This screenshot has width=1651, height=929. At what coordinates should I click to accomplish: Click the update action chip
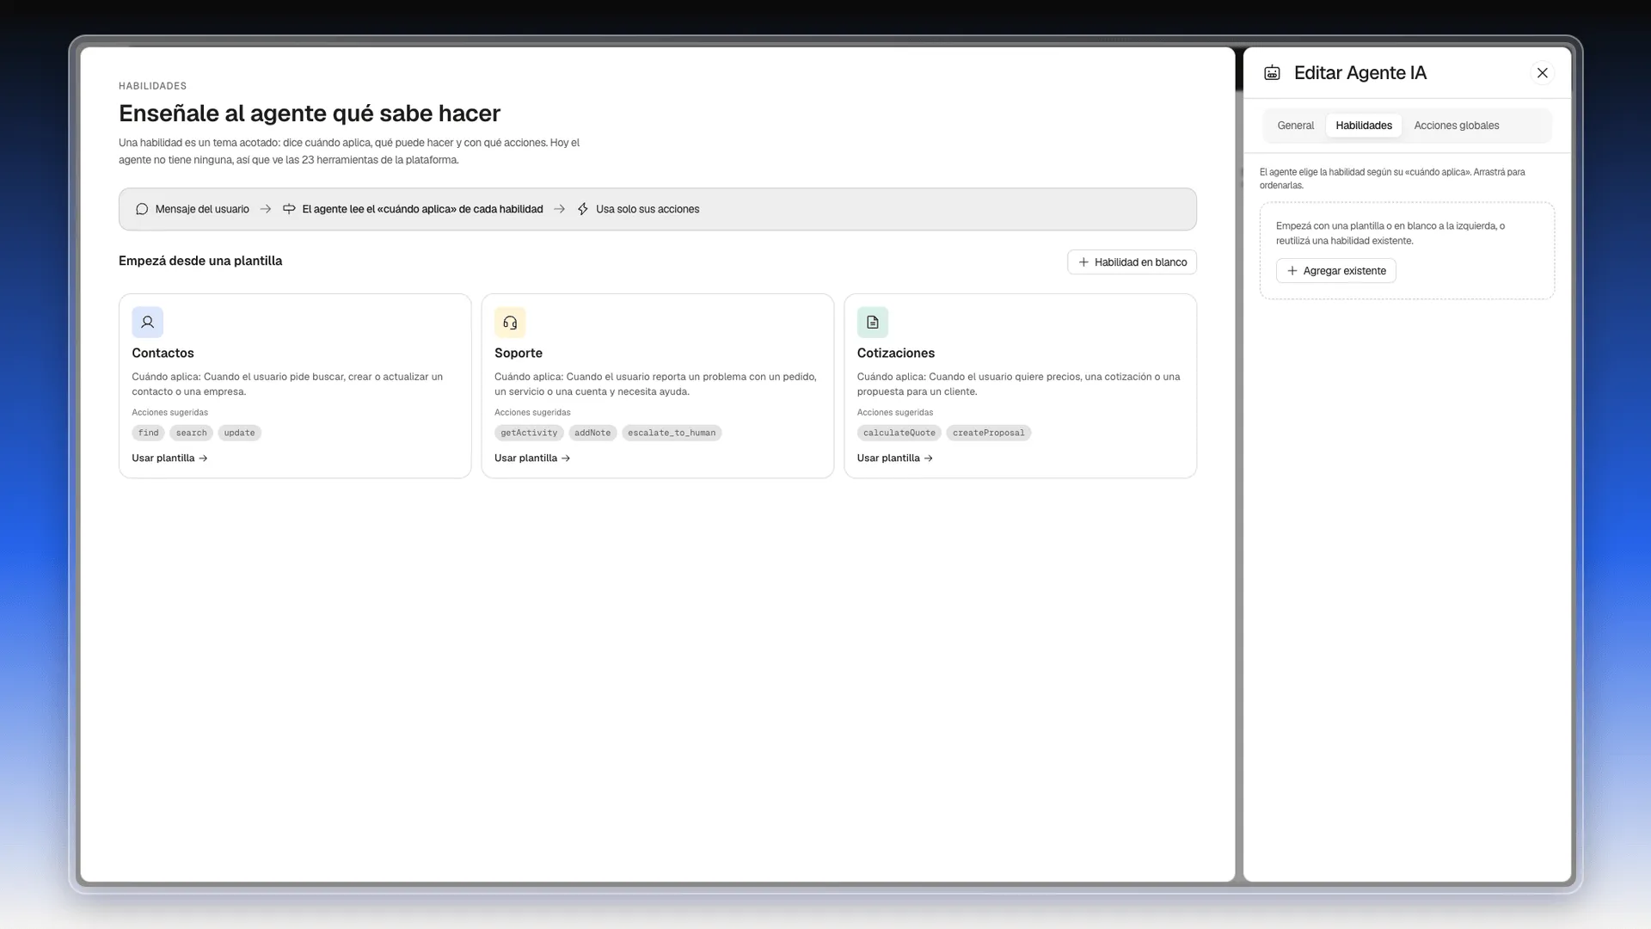tap(239, 433)
